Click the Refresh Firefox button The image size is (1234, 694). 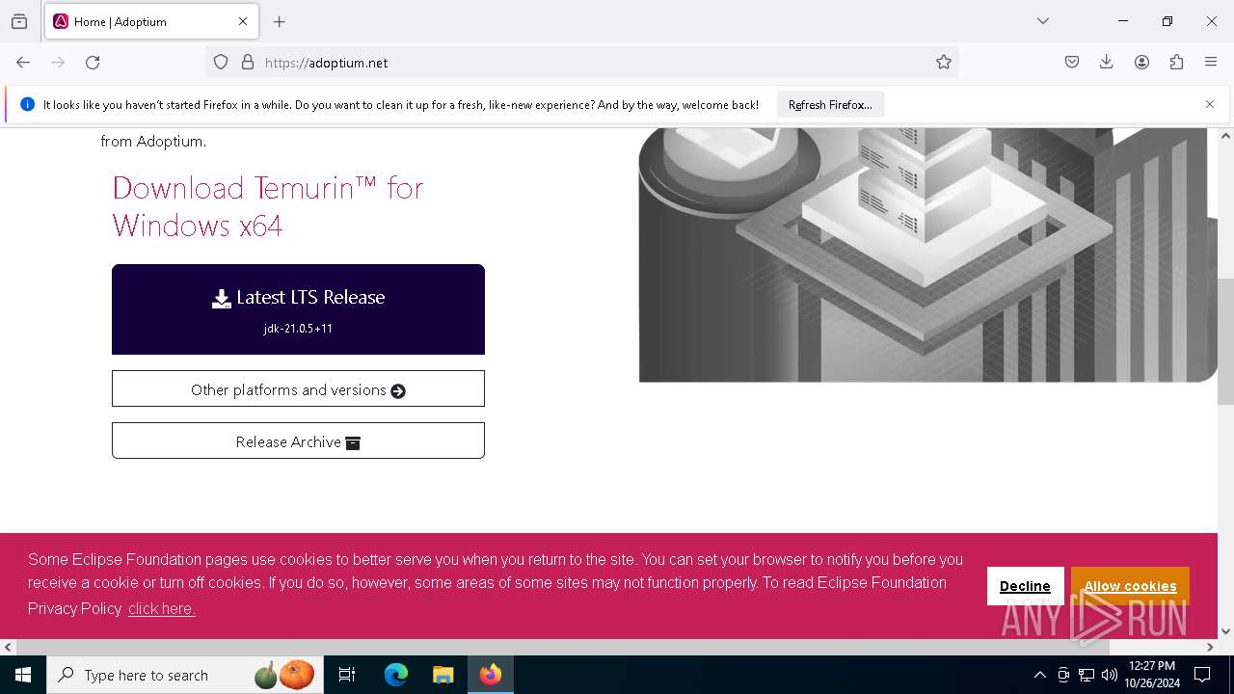click(830, 105)
